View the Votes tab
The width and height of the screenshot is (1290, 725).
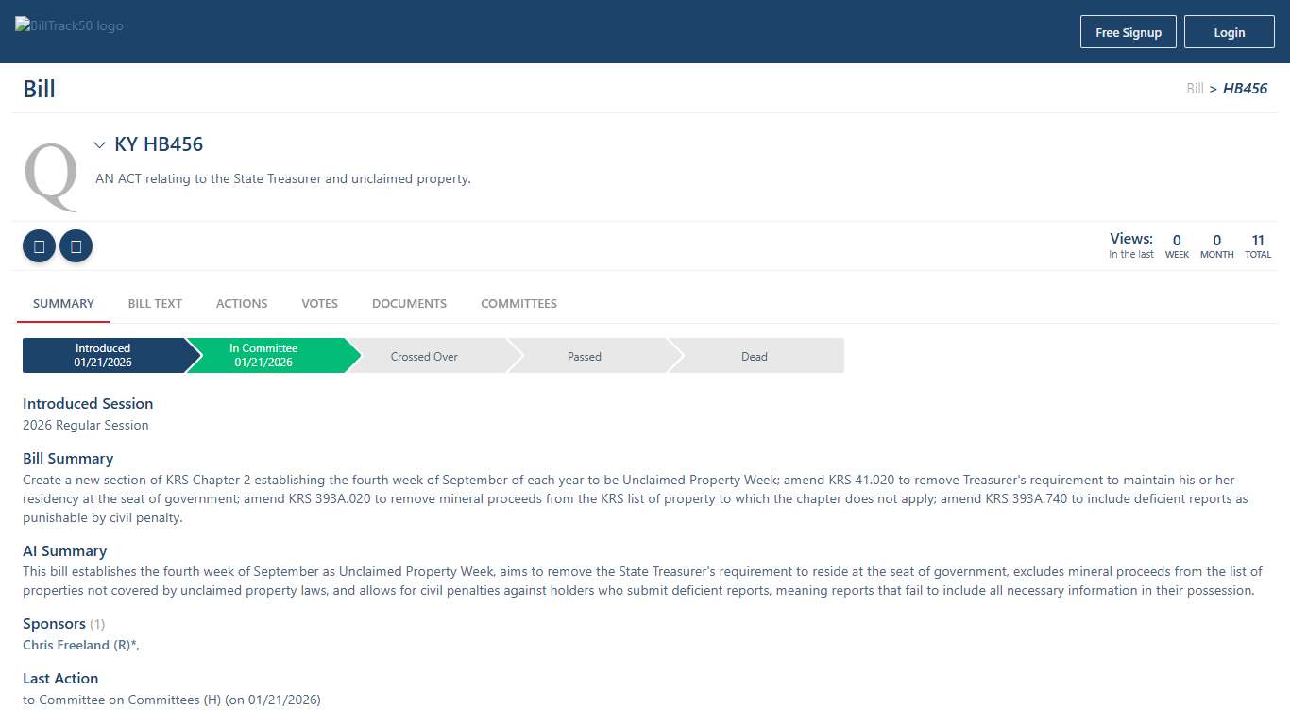coord(319,304)
